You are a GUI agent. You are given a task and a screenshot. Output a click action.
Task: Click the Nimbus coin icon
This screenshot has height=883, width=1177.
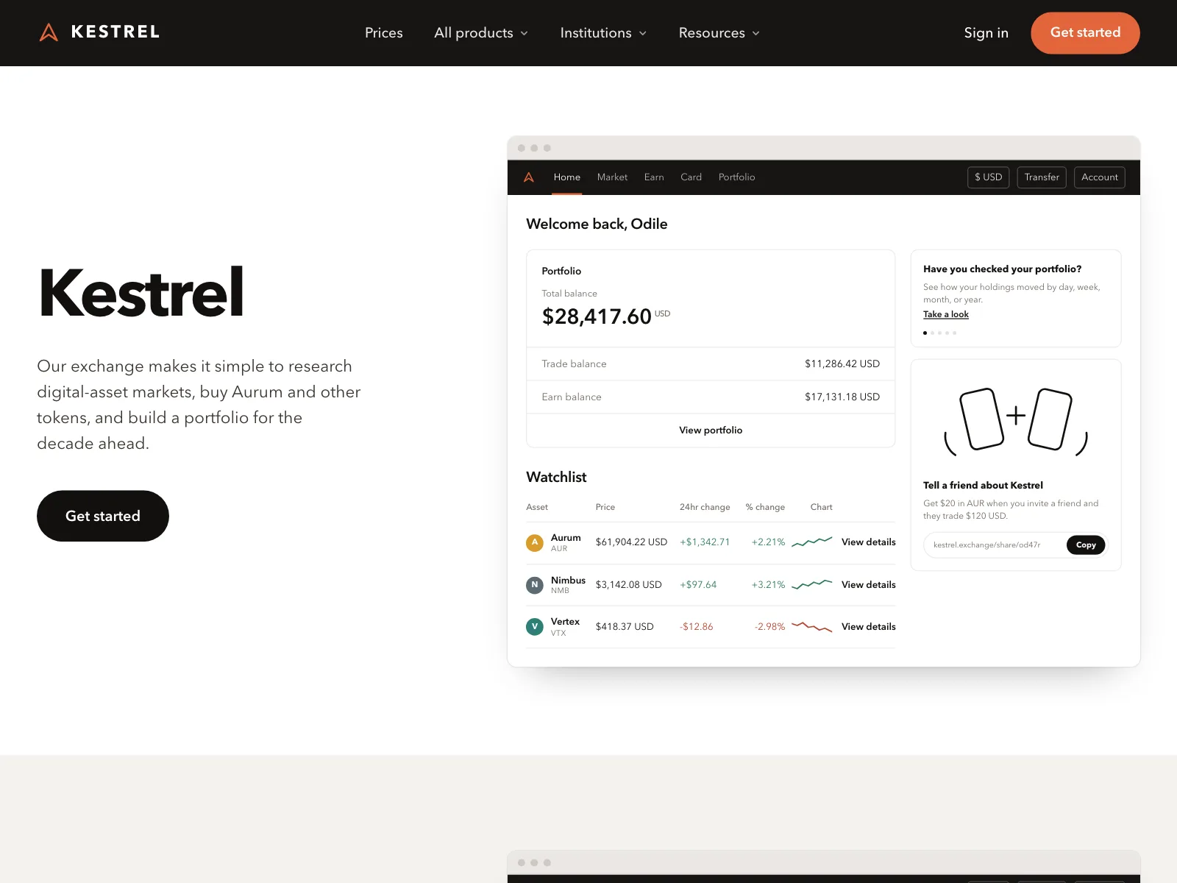(535, 585)
